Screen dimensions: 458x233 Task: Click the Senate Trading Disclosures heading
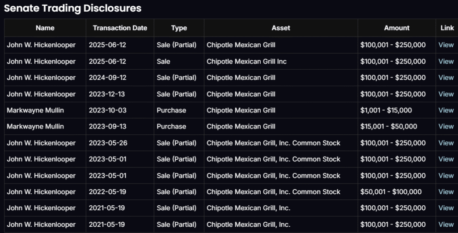pyautogui.click(x=73, y=8)
